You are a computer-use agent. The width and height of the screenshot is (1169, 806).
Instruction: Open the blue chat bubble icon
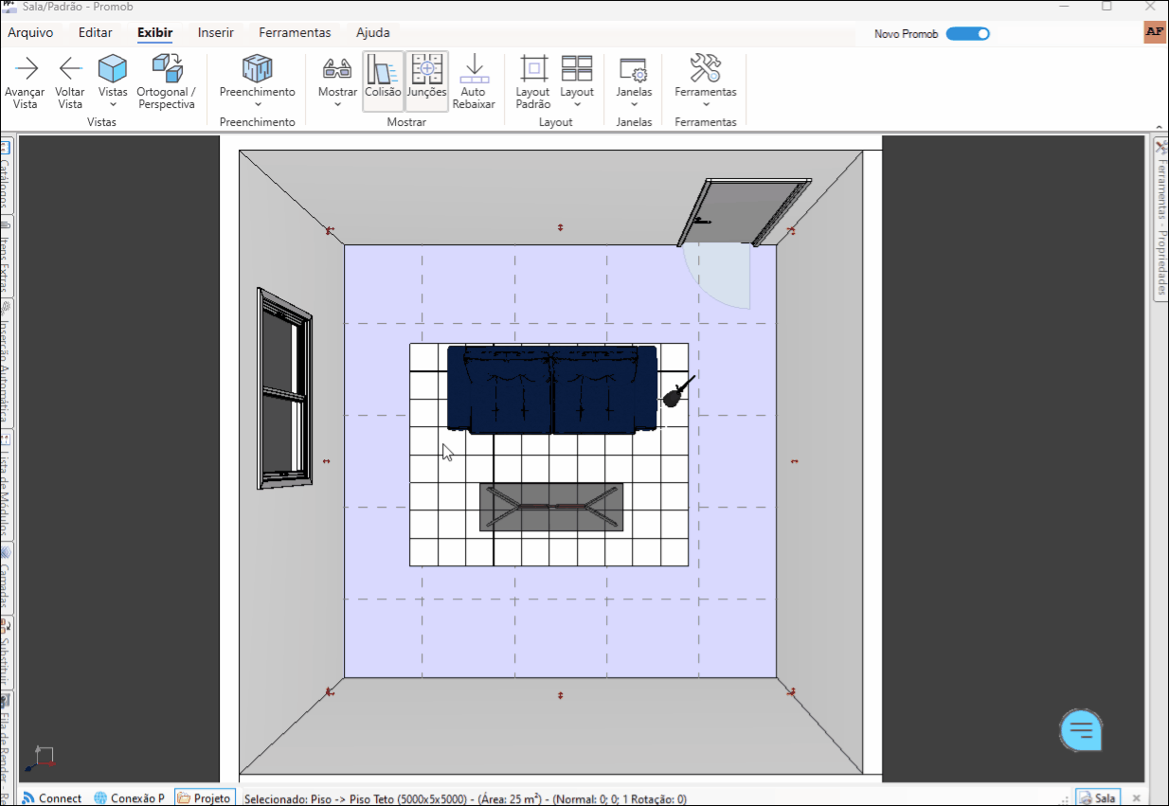pyautogui.click(x=1081, y=730)
